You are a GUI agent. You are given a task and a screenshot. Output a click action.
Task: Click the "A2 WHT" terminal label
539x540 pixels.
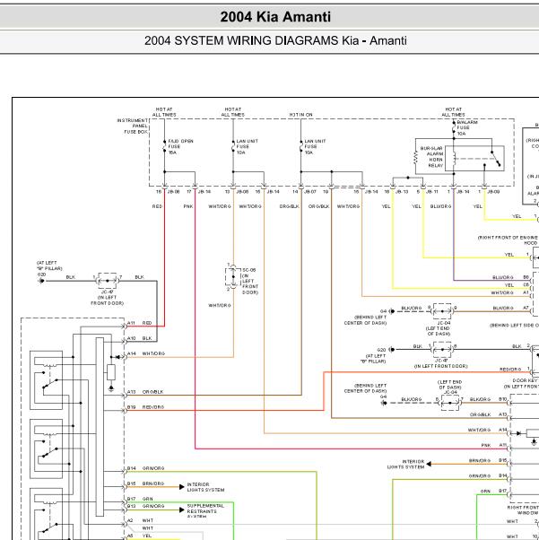pos(140,520)
